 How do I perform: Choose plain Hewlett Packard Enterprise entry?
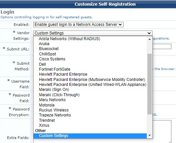(90, 74)
